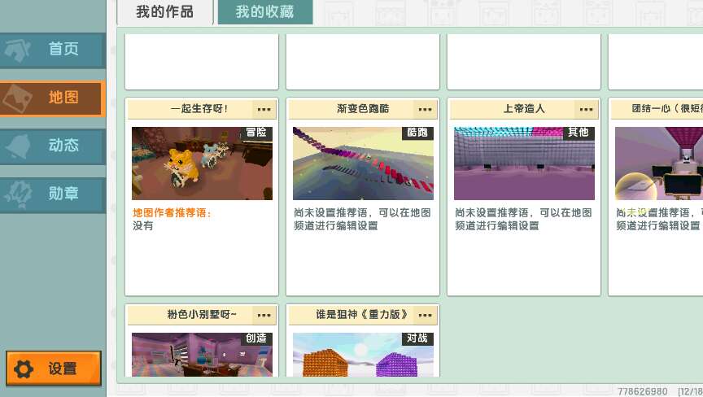The image size is (703, 397).
Task: Open more options for 上帝造人 map
Action: 586,109
